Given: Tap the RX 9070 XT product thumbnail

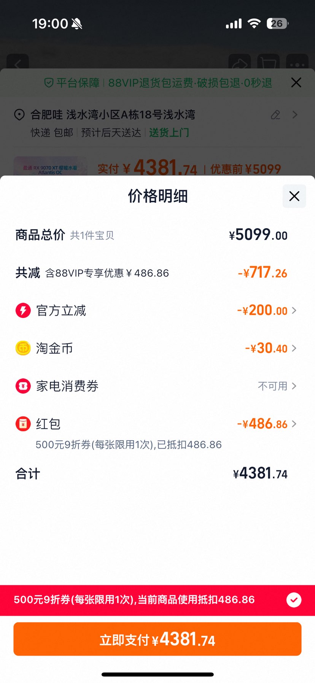Looking at the screenshot, I should [50, 167].
